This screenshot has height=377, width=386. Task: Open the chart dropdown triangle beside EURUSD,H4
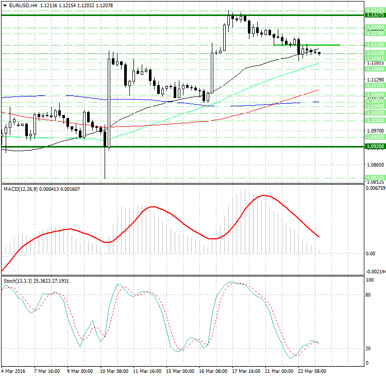pyautogui.click(x=5, y=6)
